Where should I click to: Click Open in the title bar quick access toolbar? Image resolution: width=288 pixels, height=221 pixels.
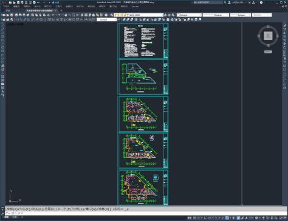(x=14, y=2)
